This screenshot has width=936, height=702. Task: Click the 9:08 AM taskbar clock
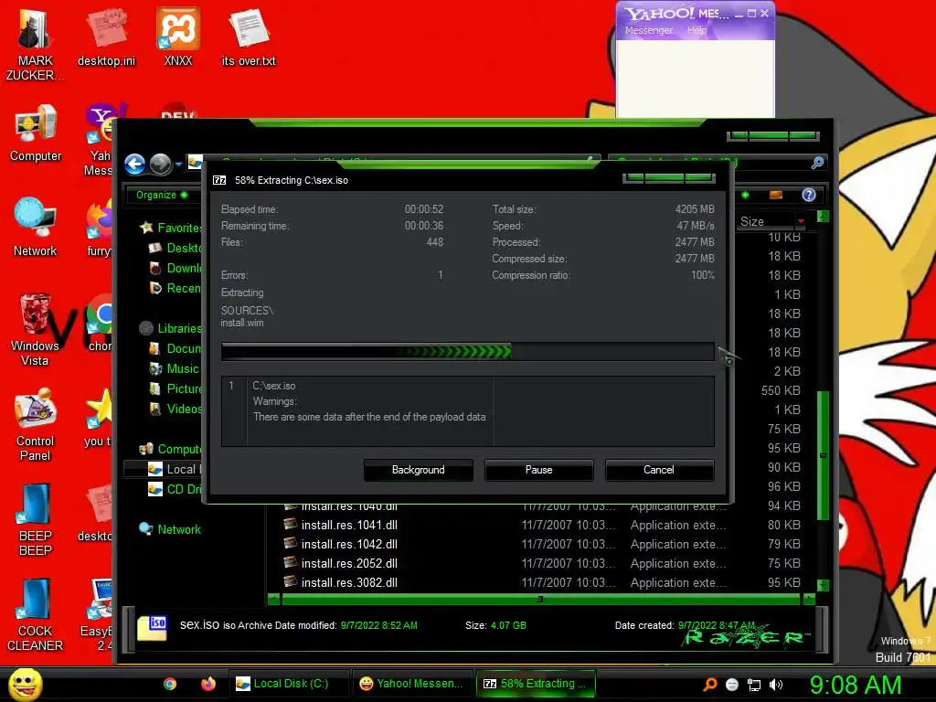point(855,685)
